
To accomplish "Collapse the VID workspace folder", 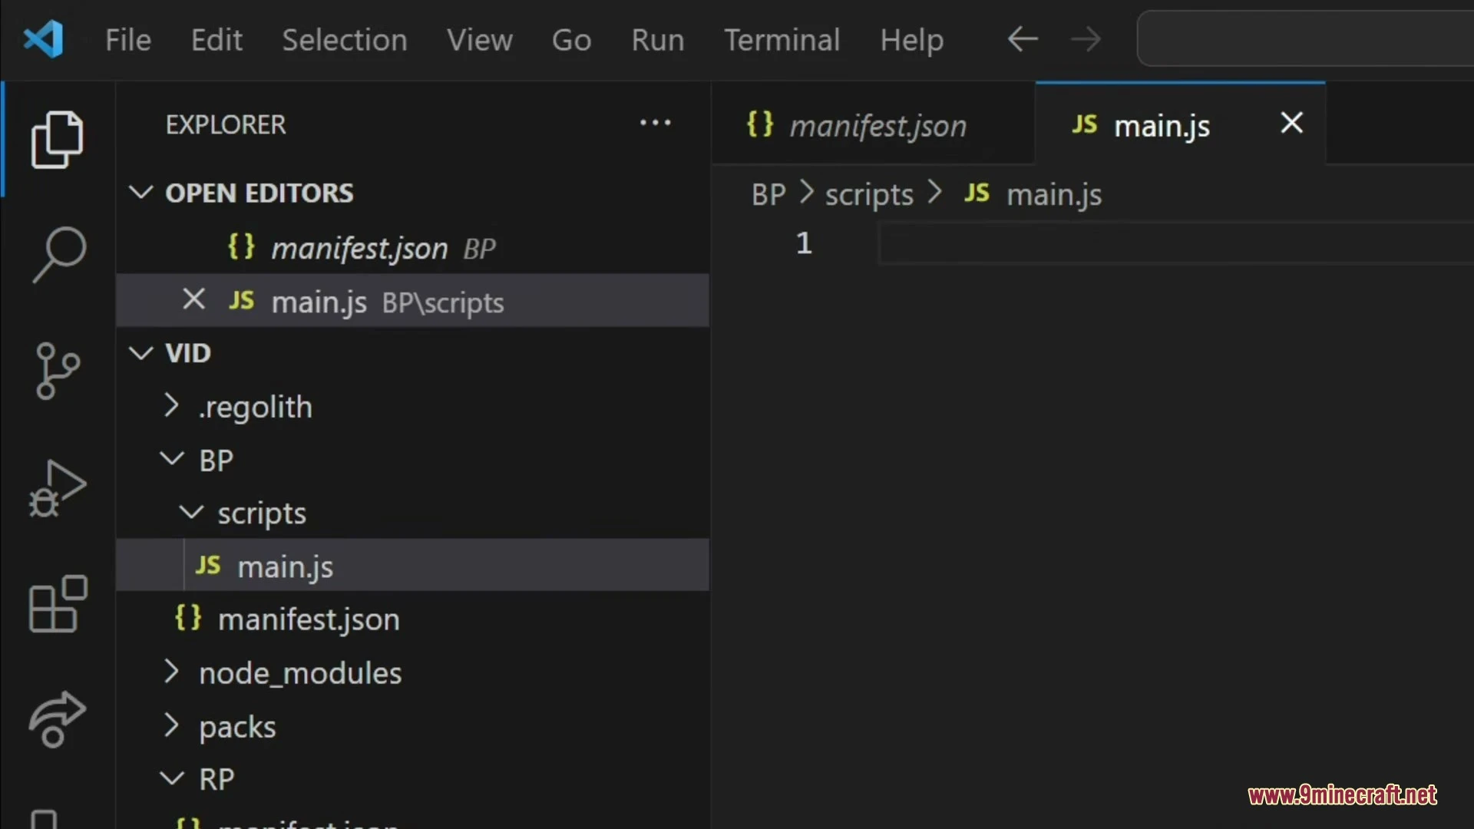I will 141,353.
